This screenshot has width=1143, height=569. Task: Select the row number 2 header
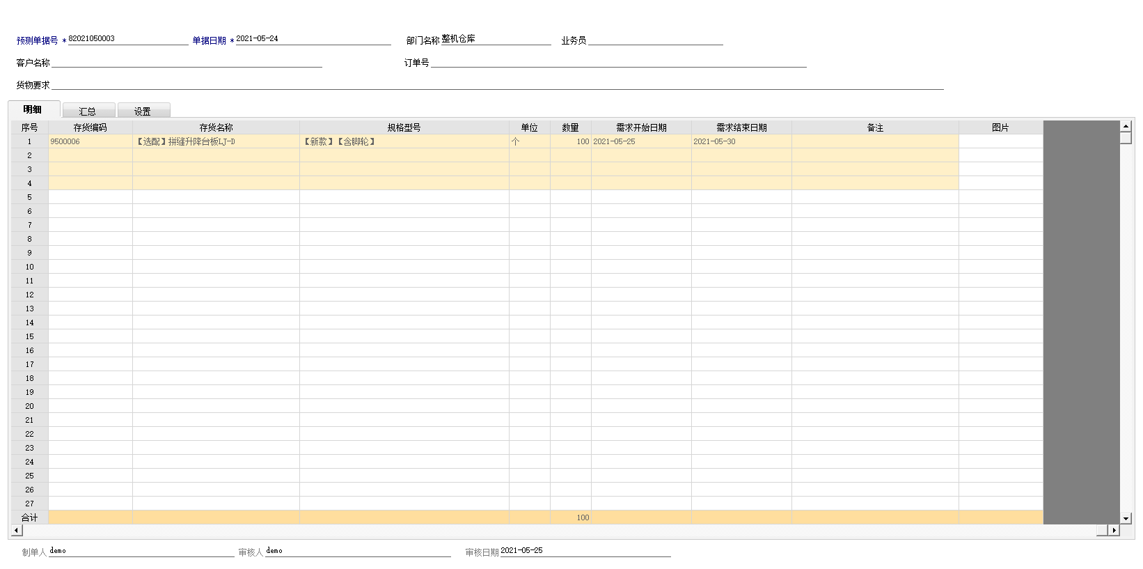pyautogui.click(x=30, y=155)
